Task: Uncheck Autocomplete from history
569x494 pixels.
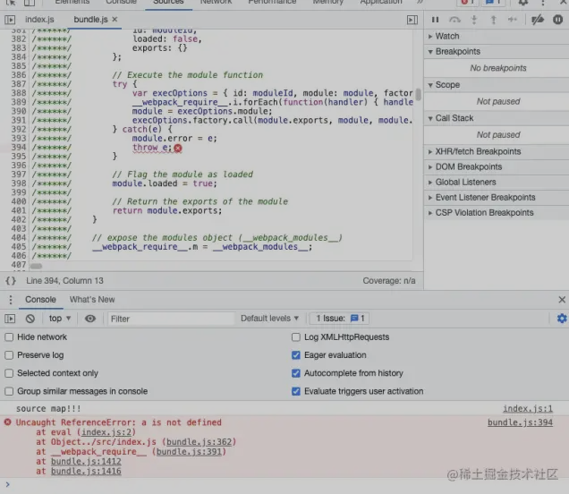Action: click(x=296, y=373)
